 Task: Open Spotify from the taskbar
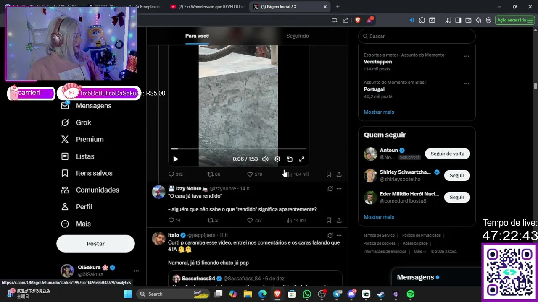(411, 294)
